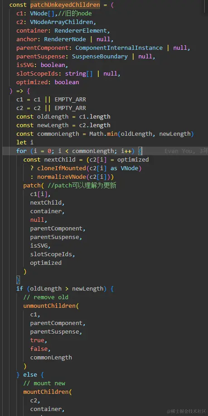Click the mountChildren function call
Image resolution: width=208 pixels, height=416 pixels.
tap(46, 392)
